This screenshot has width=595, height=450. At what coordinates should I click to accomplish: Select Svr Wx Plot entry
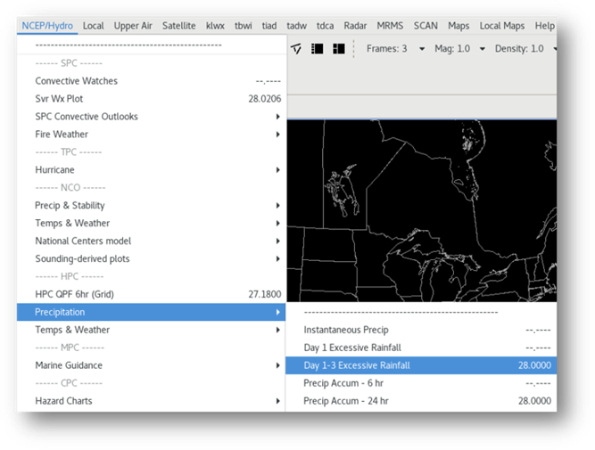[152, 99]
